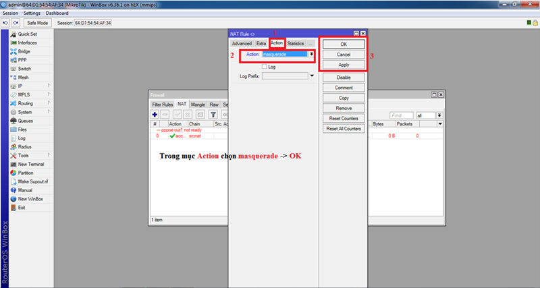Click the filter funnel icon in Firewall
The height and width of the screenshot is (288, 540).
coord(212,115)
